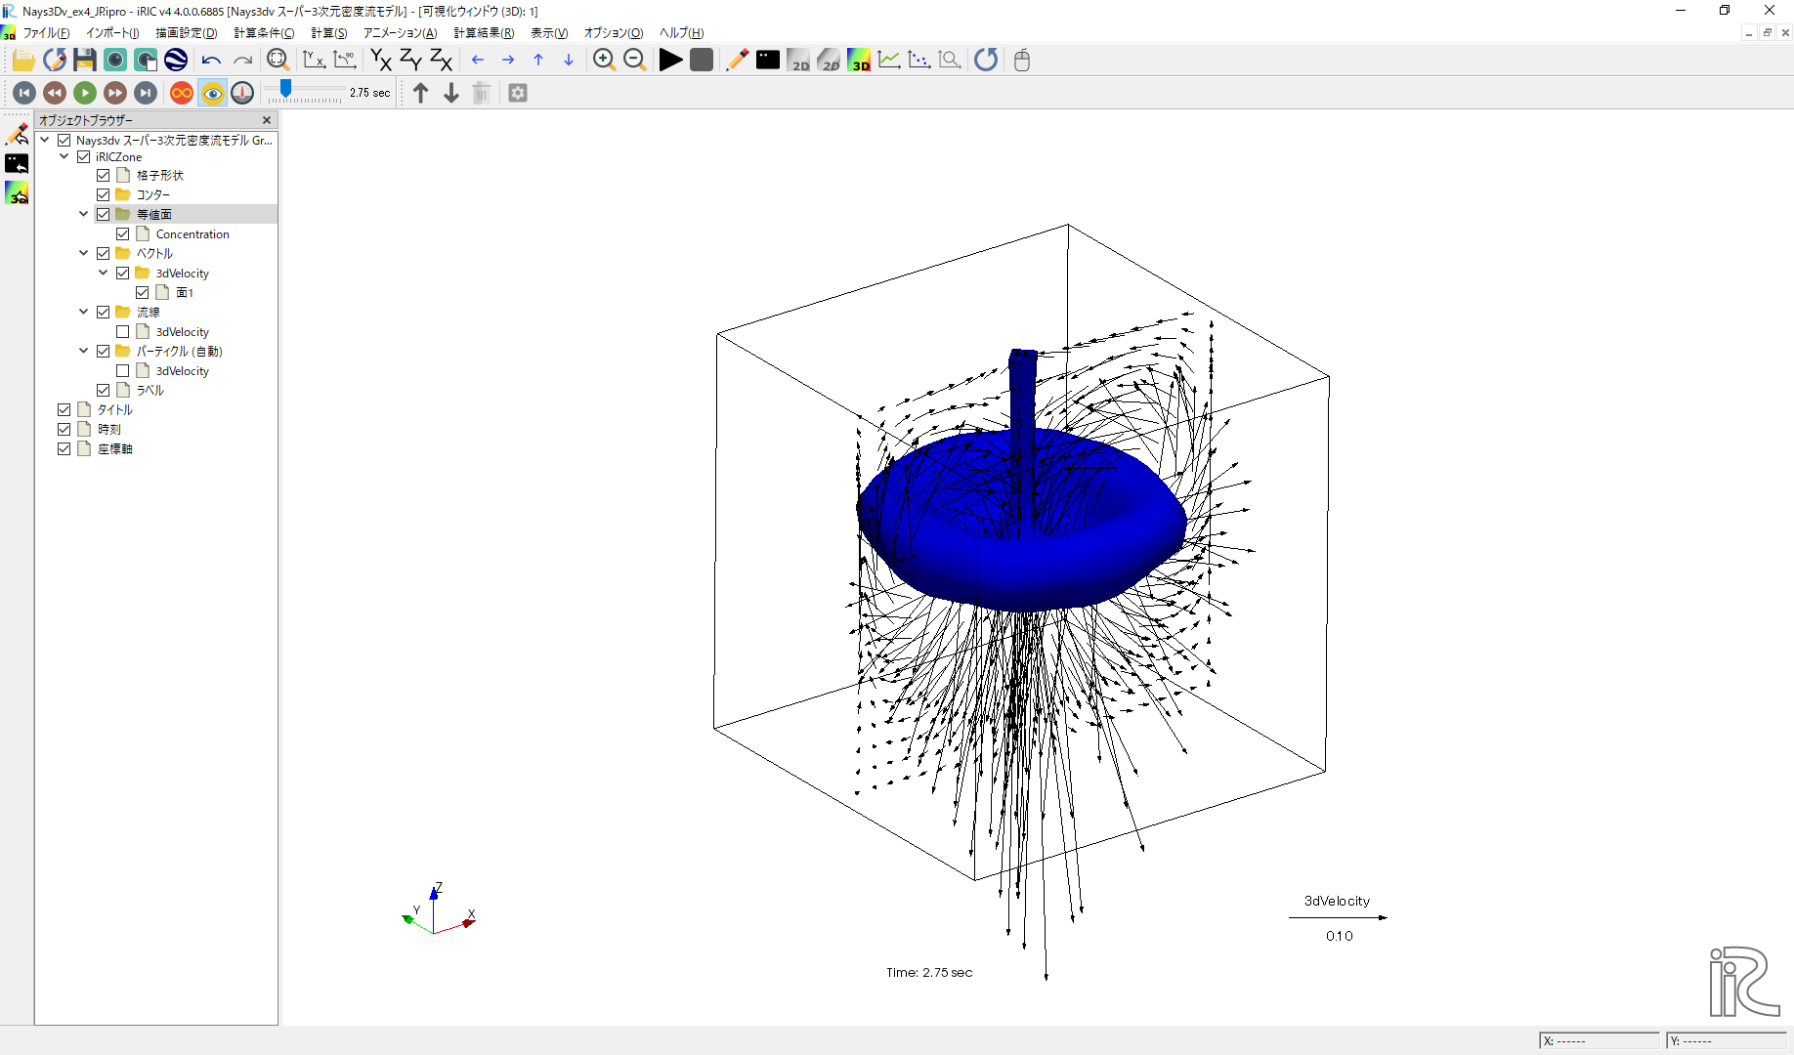Copy snapshot to clipboard icon
1794x1055 pixels.
pyautogui.click(x=146, y=61)
